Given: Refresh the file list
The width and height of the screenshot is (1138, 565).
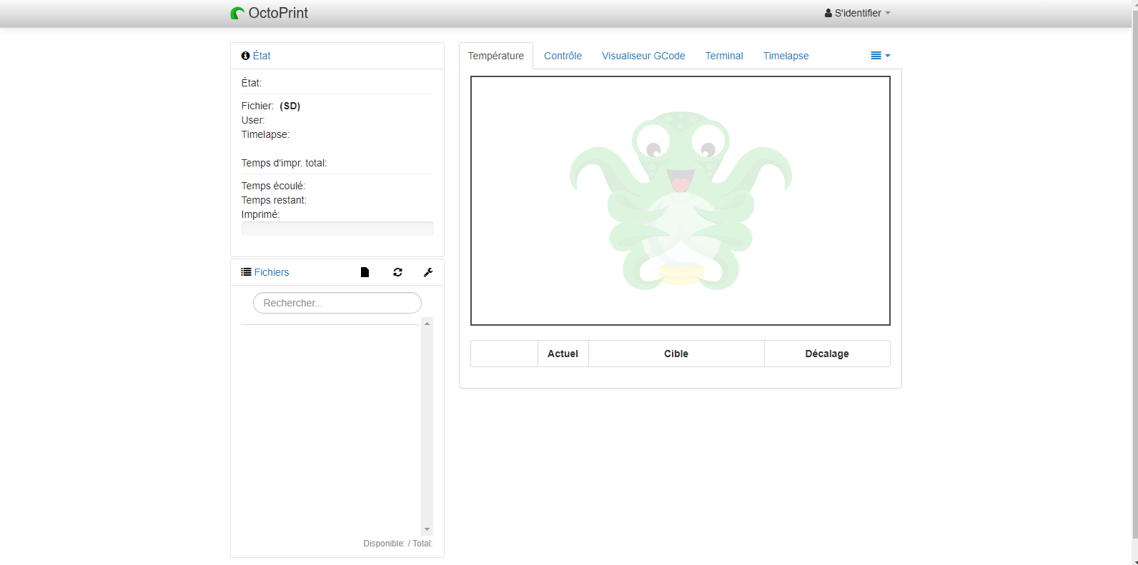Looking at the screenshot, I should click(397, 272).
